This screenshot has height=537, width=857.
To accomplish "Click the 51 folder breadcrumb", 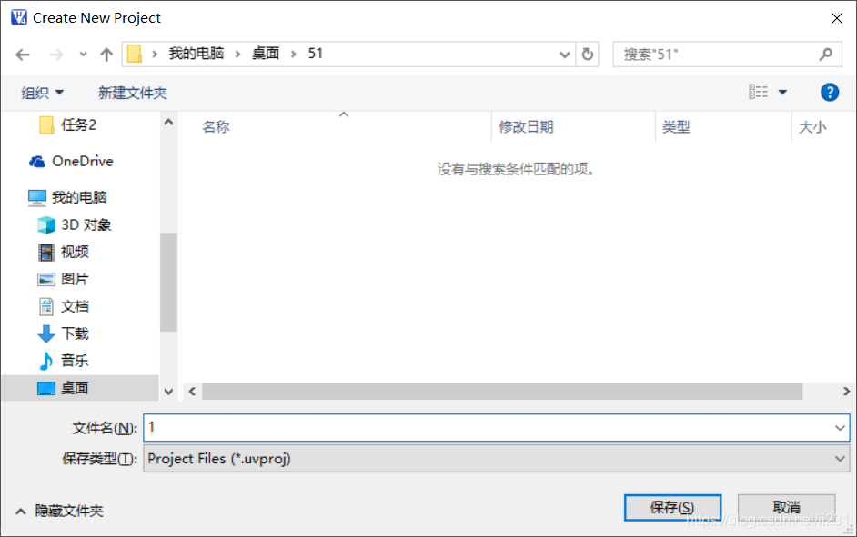I will [316, 54].
